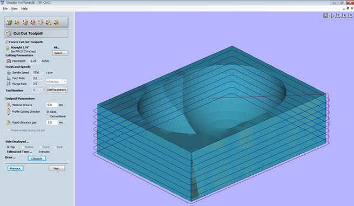This screenshot has width=354, height=206.
Task: Click the Feed Rate input field
Action: click(x=37, y=78)
